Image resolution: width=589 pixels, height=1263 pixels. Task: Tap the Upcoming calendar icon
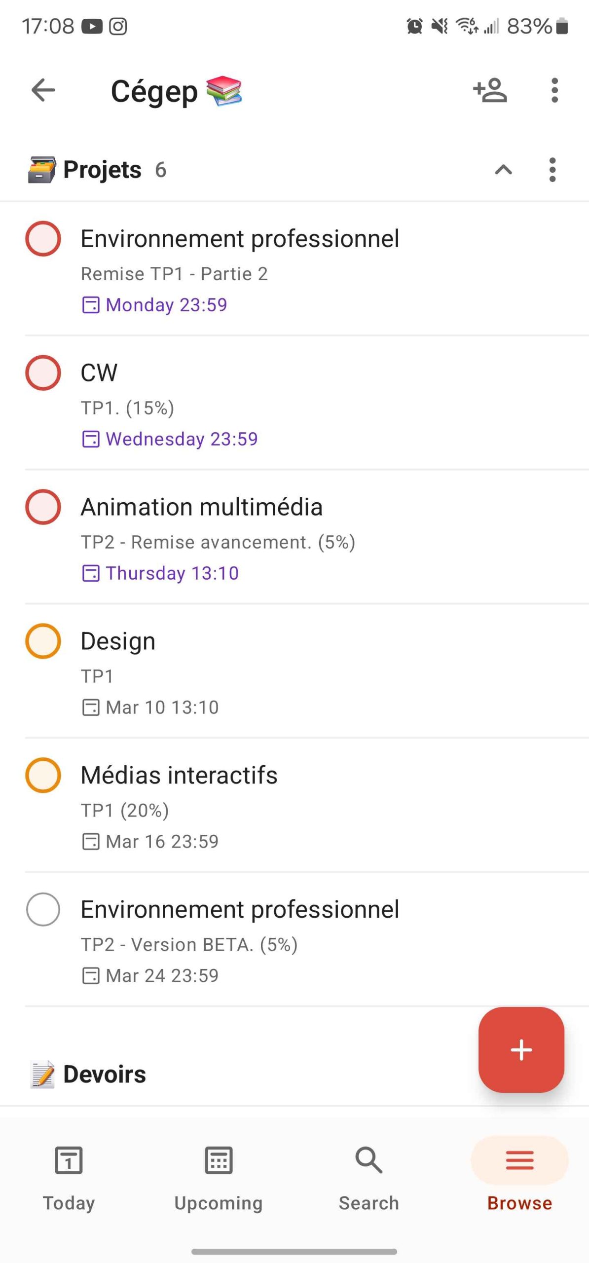pos(219,1160)
